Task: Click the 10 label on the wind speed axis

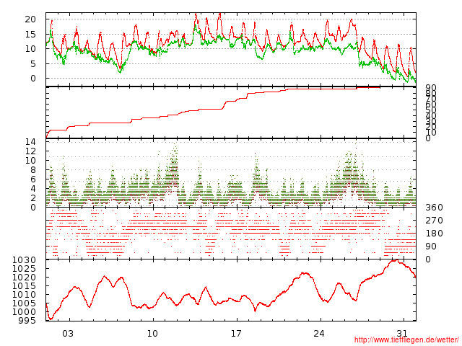Action: [x=30, y=161]
